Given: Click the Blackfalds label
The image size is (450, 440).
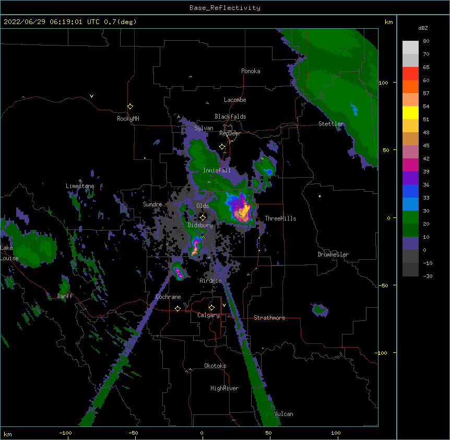Looking at the screenshot, I should [230, 117].
